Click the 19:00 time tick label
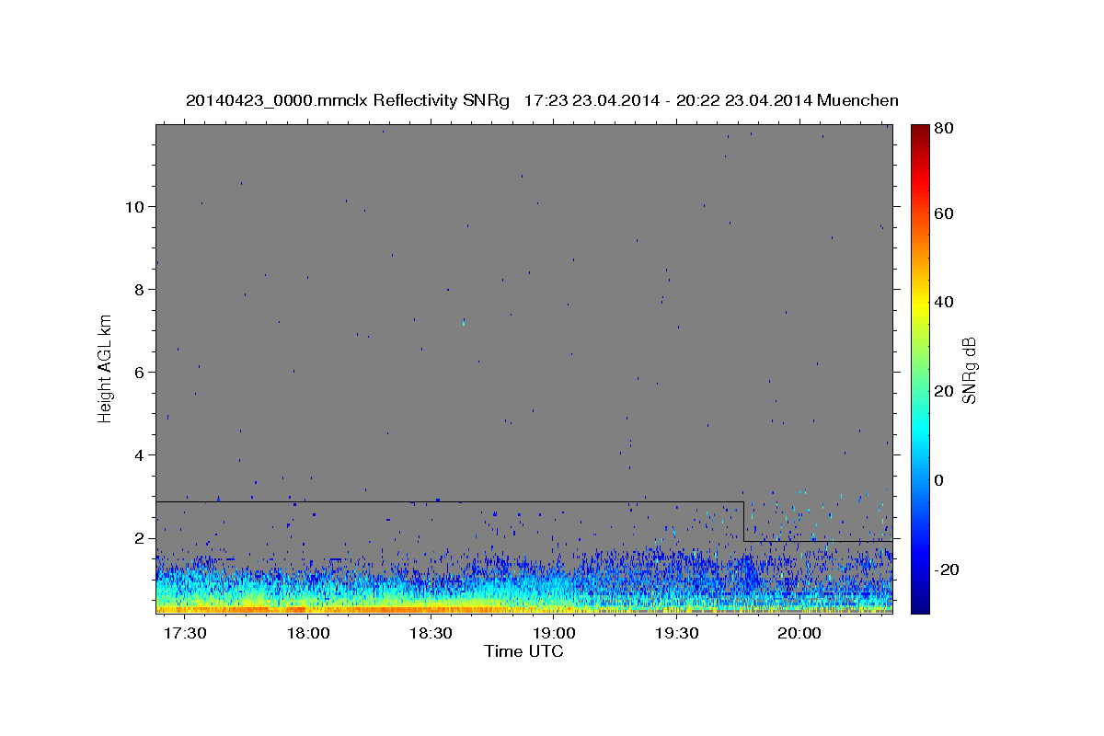The width and height of the screenshot is (1104, 736). [x=554, y=634]
